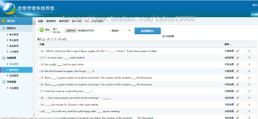Click the globe logo in the header

(x=9, y=9)
